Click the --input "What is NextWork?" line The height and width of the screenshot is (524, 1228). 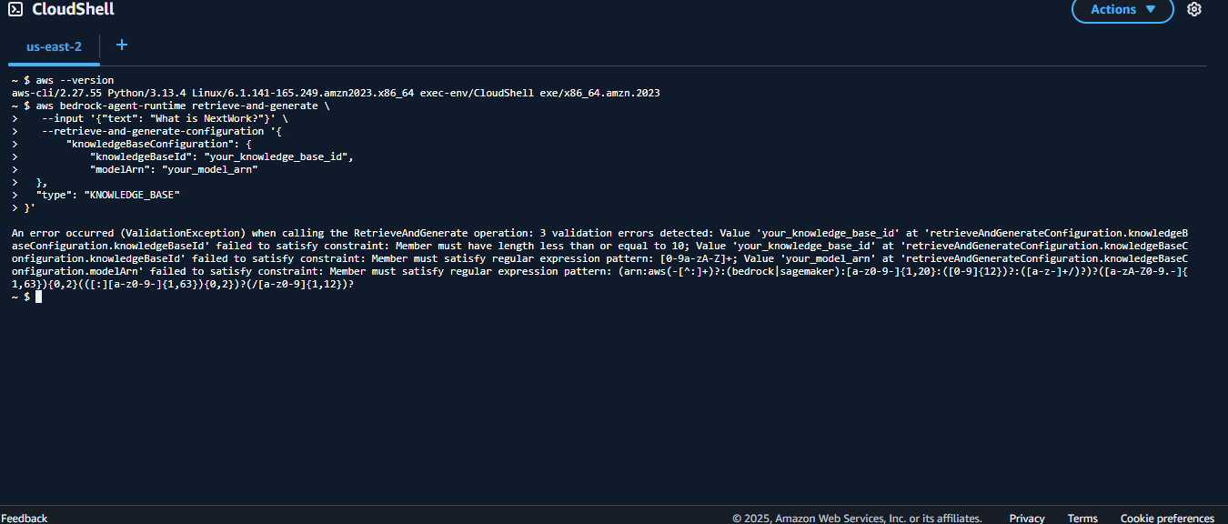click(165, 118)
